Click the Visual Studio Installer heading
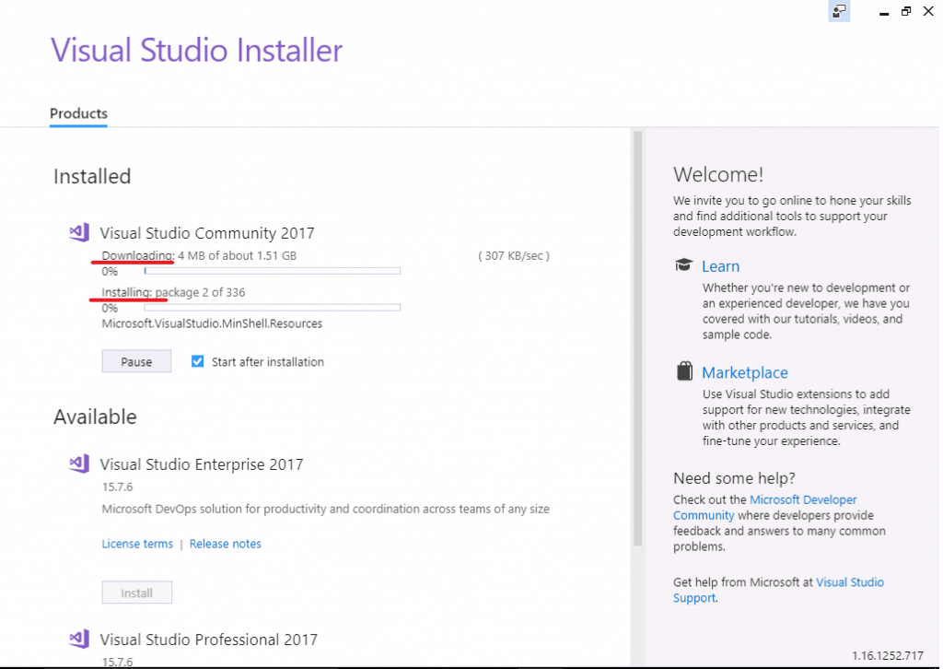The width and height of the screenshot is (943, 669). click(x=196, y=50)
